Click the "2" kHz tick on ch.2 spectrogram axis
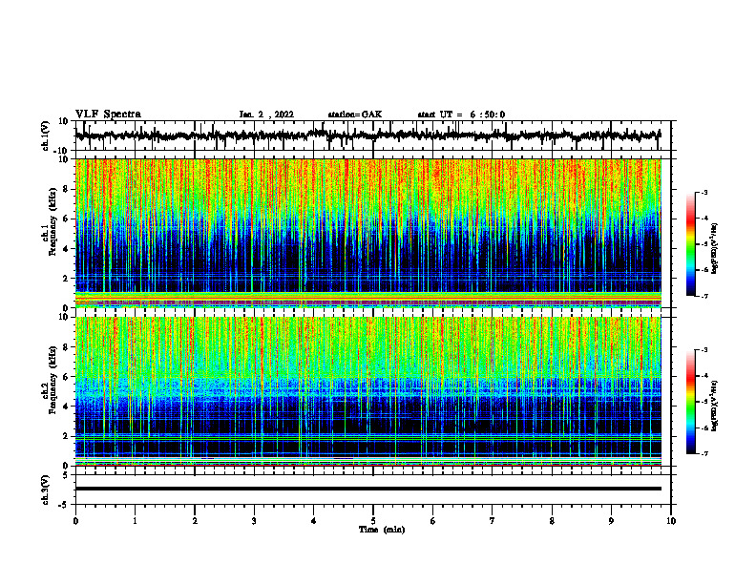Viewport: 756px width, 584px height. (67, 436)
